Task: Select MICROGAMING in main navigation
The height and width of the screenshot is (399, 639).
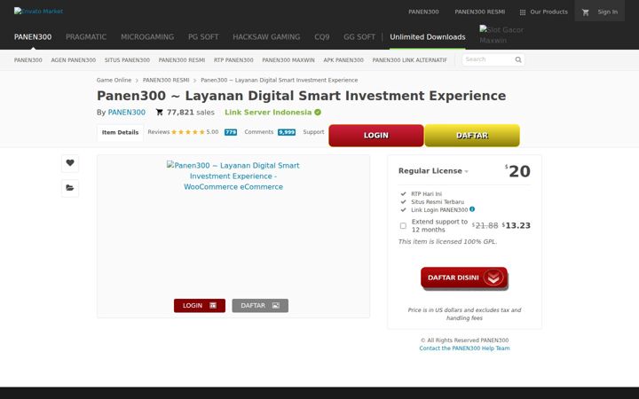Action: pyautogui.click(x=147, y=37)
